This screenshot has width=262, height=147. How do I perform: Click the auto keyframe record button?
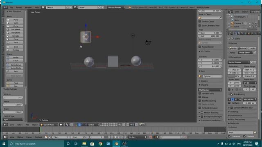coord(151,137)
